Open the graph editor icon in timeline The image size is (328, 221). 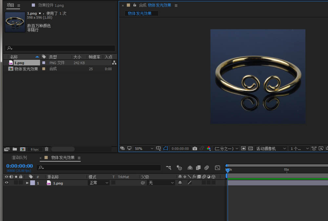point(217,168)
